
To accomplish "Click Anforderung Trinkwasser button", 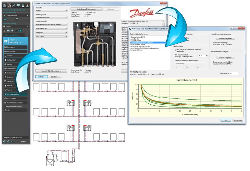I will coord(86,9).
